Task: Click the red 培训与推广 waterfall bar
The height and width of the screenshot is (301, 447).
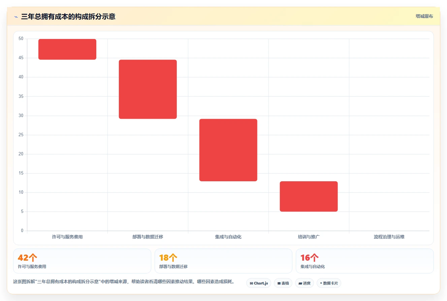Action: pos(309,196)
